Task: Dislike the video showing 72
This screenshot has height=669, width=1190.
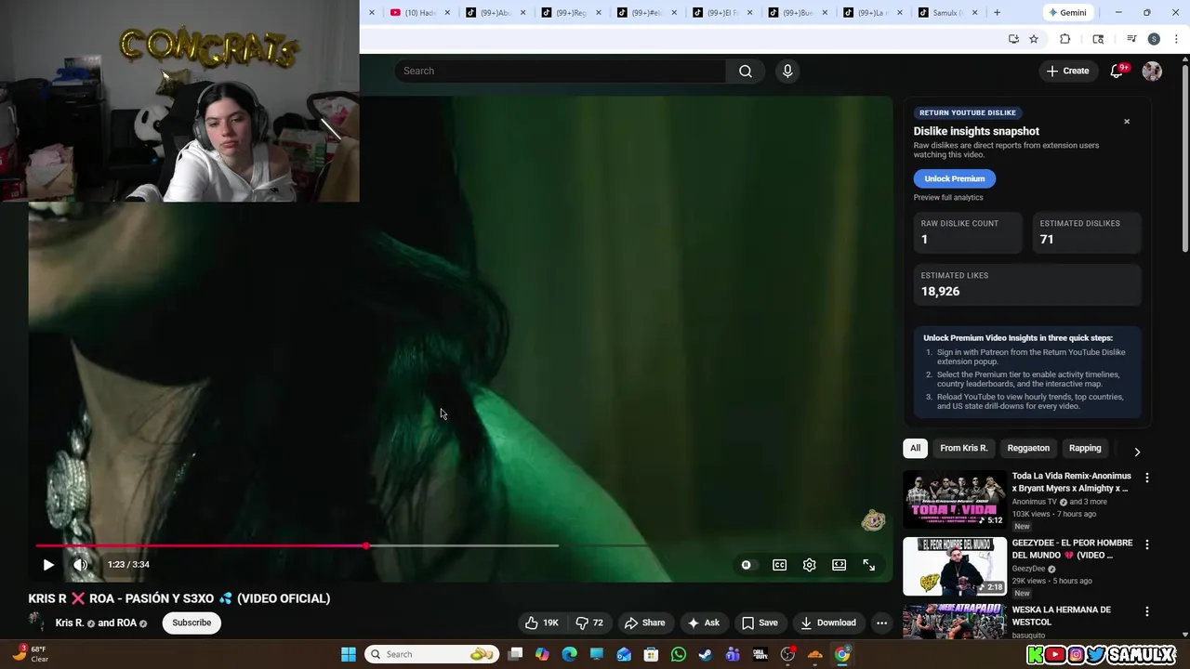Action: [589, 623]
